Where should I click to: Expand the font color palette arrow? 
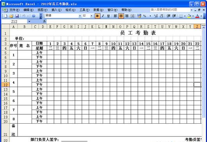click(x=201, y=16)
